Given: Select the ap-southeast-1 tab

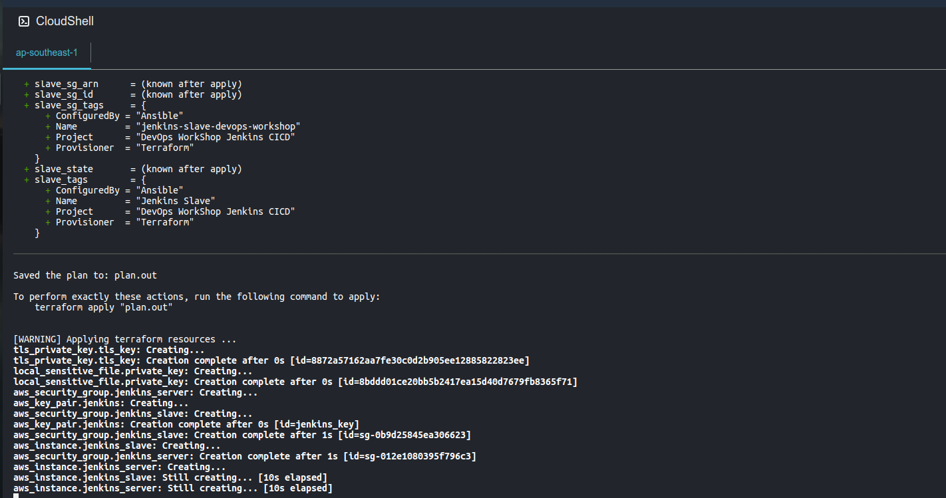Looking at the screenshot, I should (x=47, y=53).
